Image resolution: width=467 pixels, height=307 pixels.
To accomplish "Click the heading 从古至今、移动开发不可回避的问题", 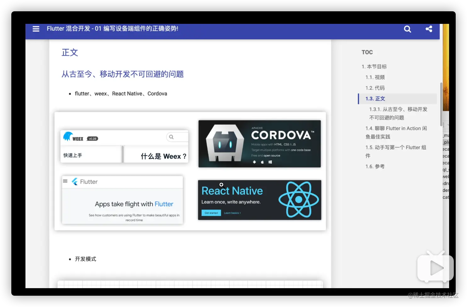I will [x=123, y=74].
